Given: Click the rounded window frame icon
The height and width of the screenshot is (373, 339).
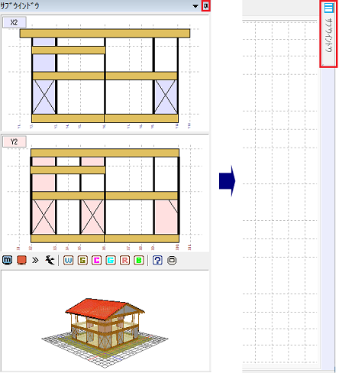Looking at the screenshot, I should (x=172, y=261).
